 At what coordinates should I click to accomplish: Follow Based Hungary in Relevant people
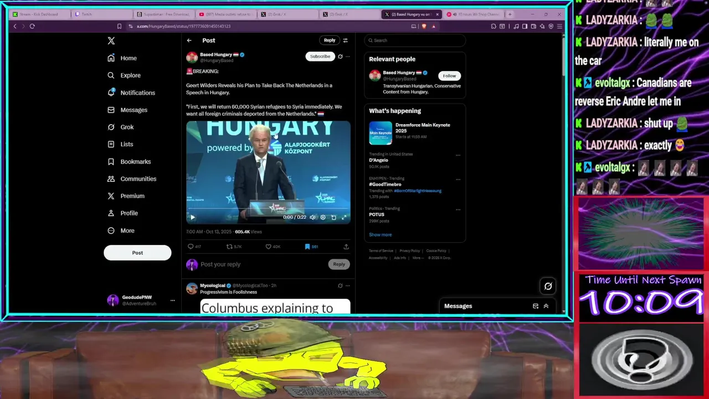(x=449, y=75)
